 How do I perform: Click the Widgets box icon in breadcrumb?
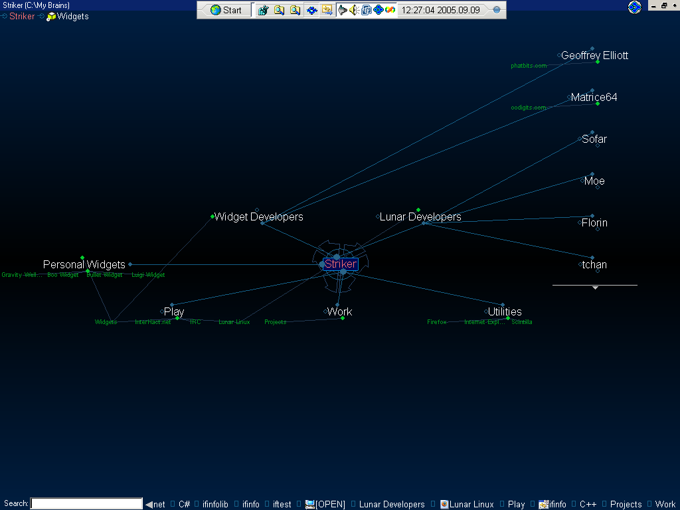click(x=51, y=17)
